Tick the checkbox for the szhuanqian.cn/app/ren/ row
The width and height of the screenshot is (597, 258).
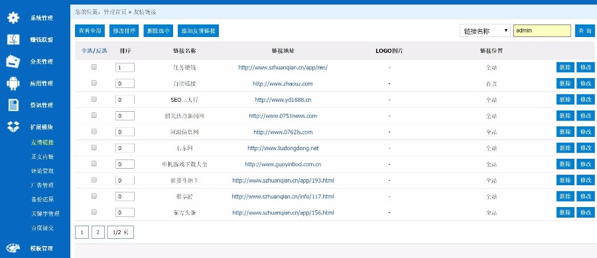point(94,67)
